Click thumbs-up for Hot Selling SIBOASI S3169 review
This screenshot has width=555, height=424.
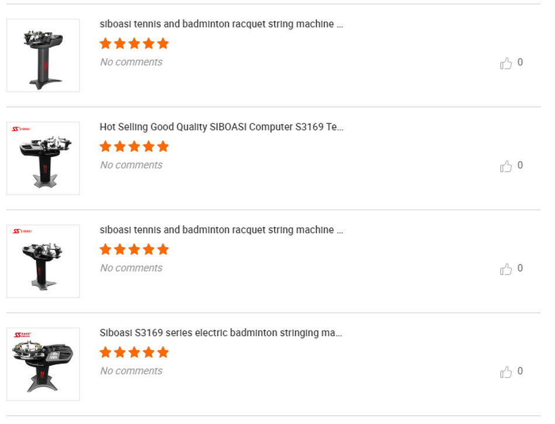[x=505, y=166]
